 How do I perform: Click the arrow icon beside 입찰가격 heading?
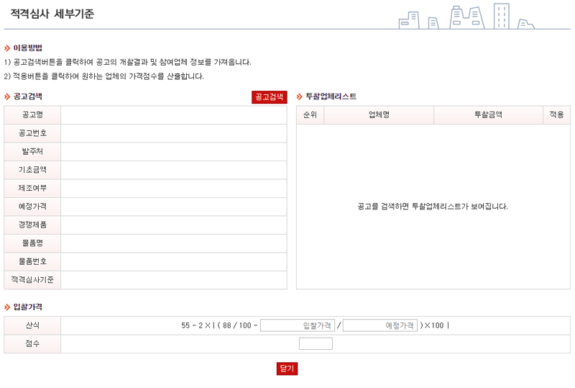tap(7, 307)
